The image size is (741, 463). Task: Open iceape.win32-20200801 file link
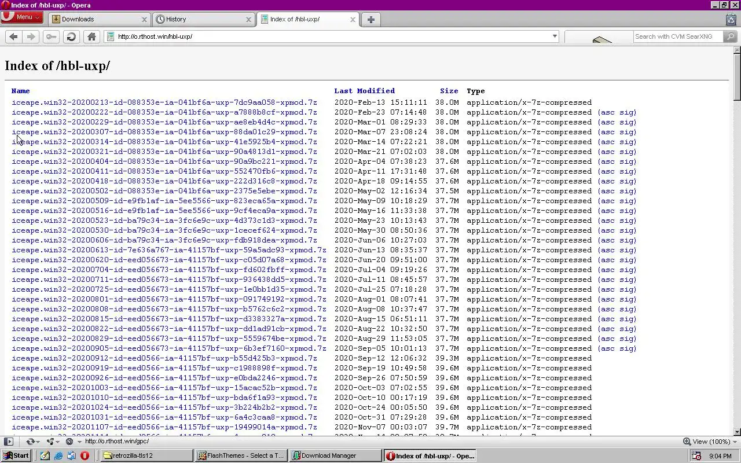[169, 299]
